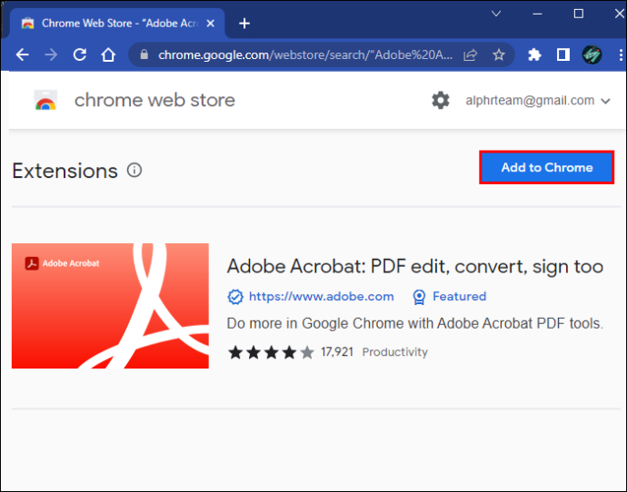Reload the current page
Image resolution: width=627 pixels, height=492 pixels.
point(80,54)
